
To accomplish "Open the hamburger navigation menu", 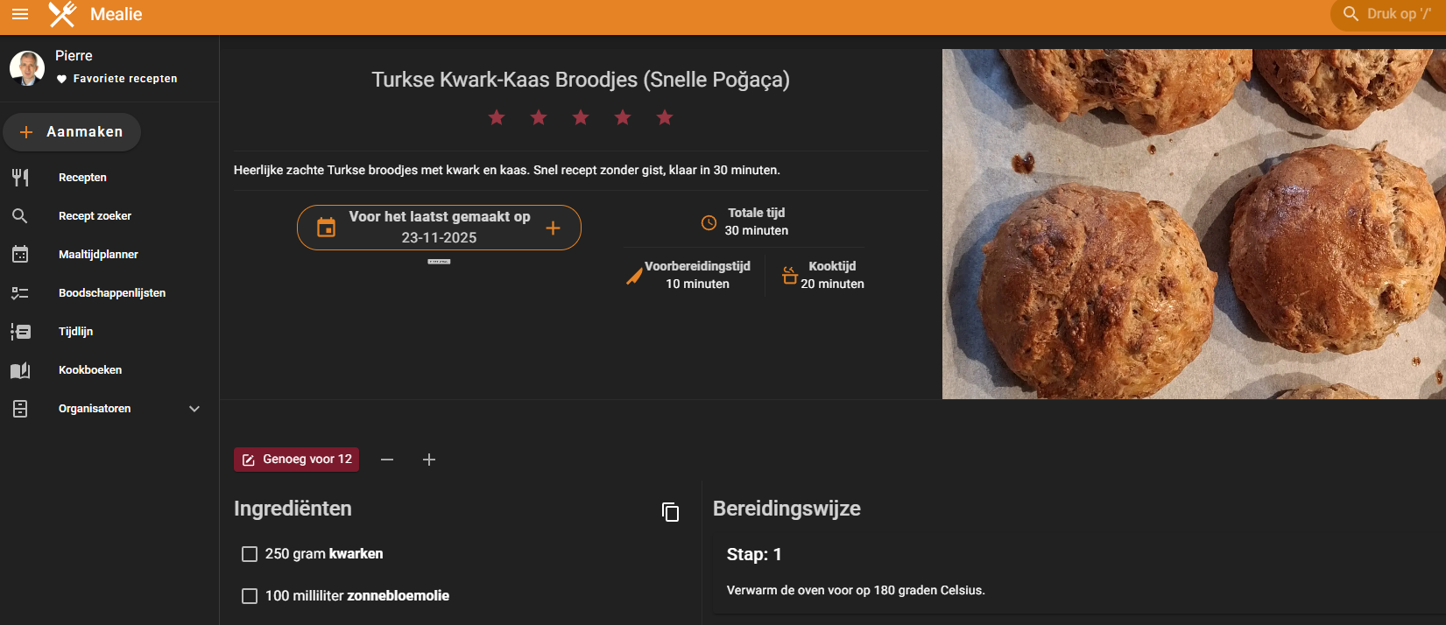I will tap(20, 14).
